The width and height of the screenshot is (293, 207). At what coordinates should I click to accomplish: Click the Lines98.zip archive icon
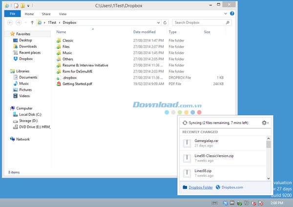[187, 173]
